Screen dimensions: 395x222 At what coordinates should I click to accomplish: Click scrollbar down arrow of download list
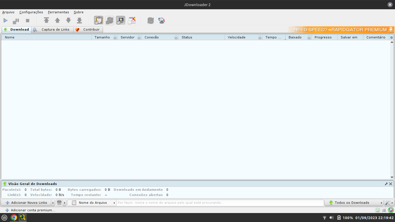click(x=392, y=177)
